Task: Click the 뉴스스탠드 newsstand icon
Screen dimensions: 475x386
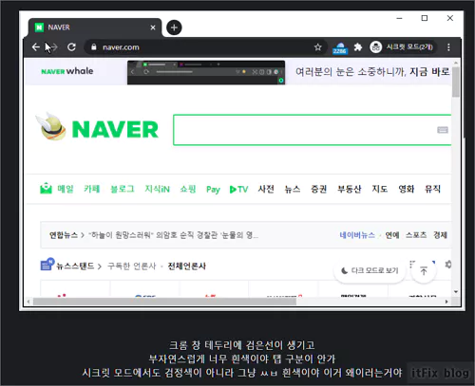Action: point(47,265)
